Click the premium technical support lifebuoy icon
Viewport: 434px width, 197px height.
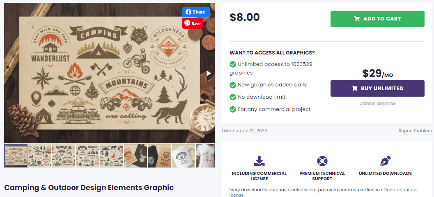[322, 161]
